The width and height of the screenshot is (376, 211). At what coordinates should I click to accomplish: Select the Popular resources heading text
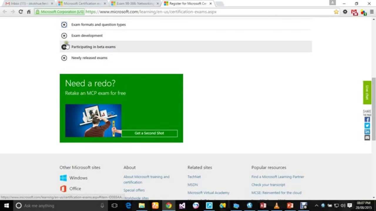click(x=269, y=167)
